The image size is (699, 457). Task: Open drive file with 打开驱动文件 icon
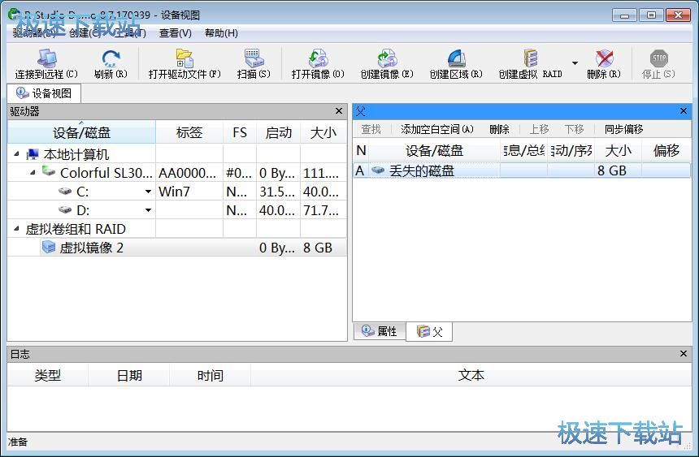coord(185,59)
